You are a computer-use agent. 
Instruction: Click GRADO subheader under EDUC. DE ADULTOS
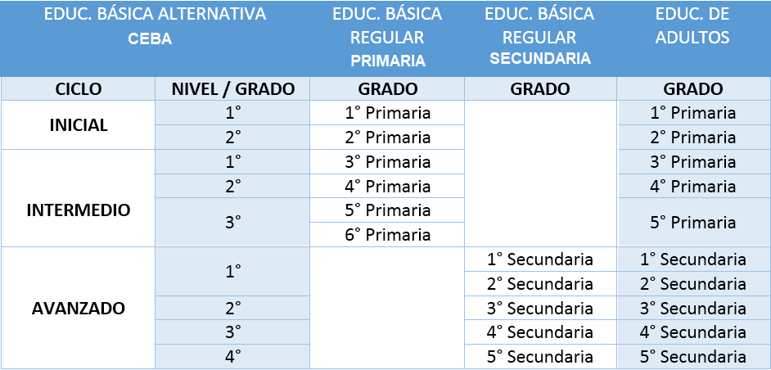pyautogui.click(x=692, y=88)
